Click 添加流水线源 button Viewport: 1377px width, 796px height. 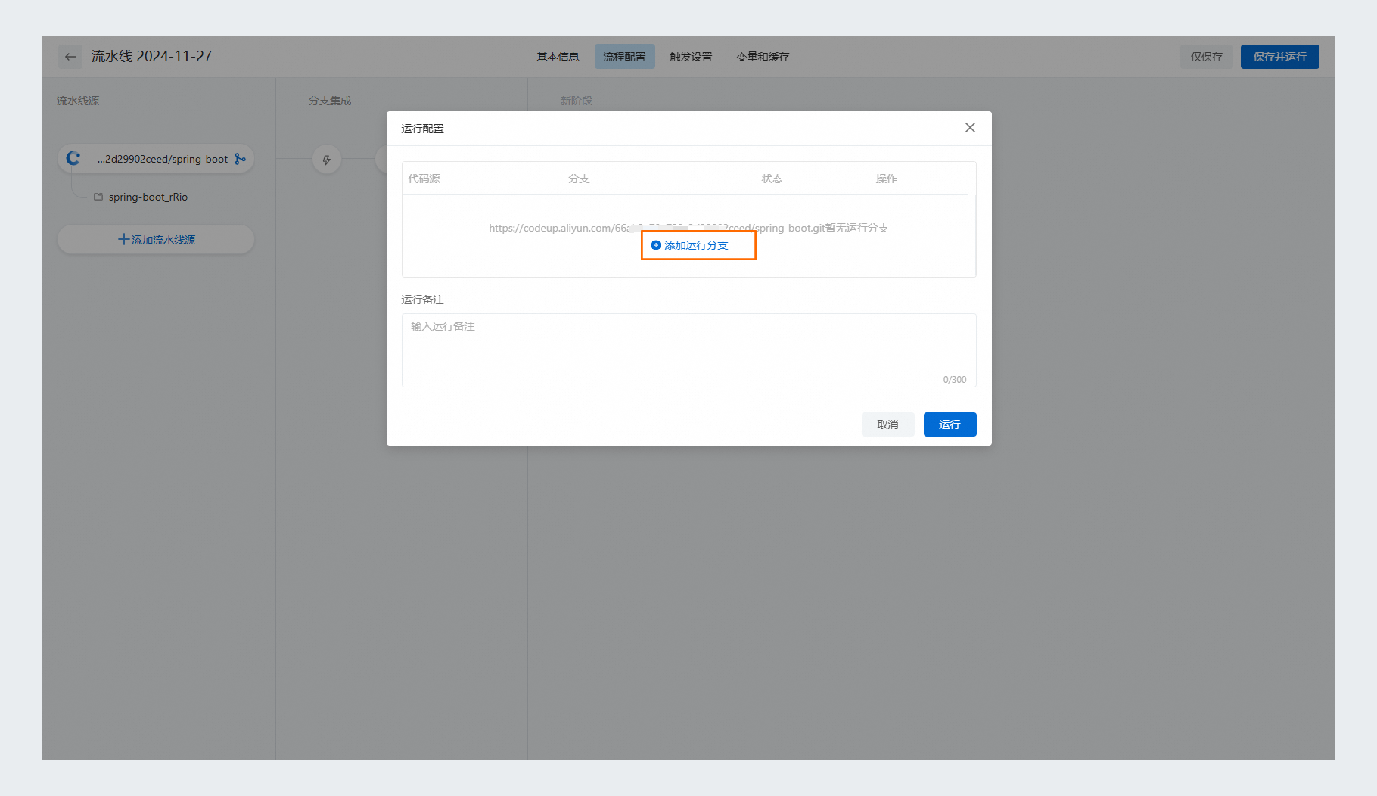[156, 240]
